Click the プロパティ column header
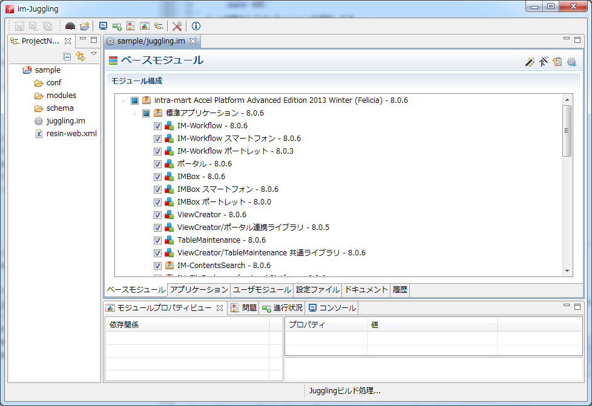Viewport: 592px width, 406px height. click(x=326, y=325)
